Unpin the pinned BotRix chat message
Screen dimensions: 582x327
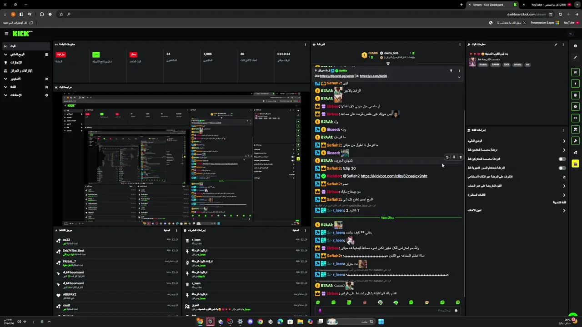pyautogui.click(x=451, y=71)
